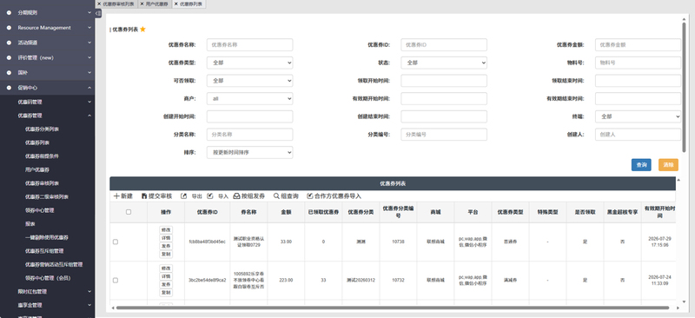
Task: Click 详情 for coupon fcb8ba48f3bd45ec
Action: pos(166,238)
